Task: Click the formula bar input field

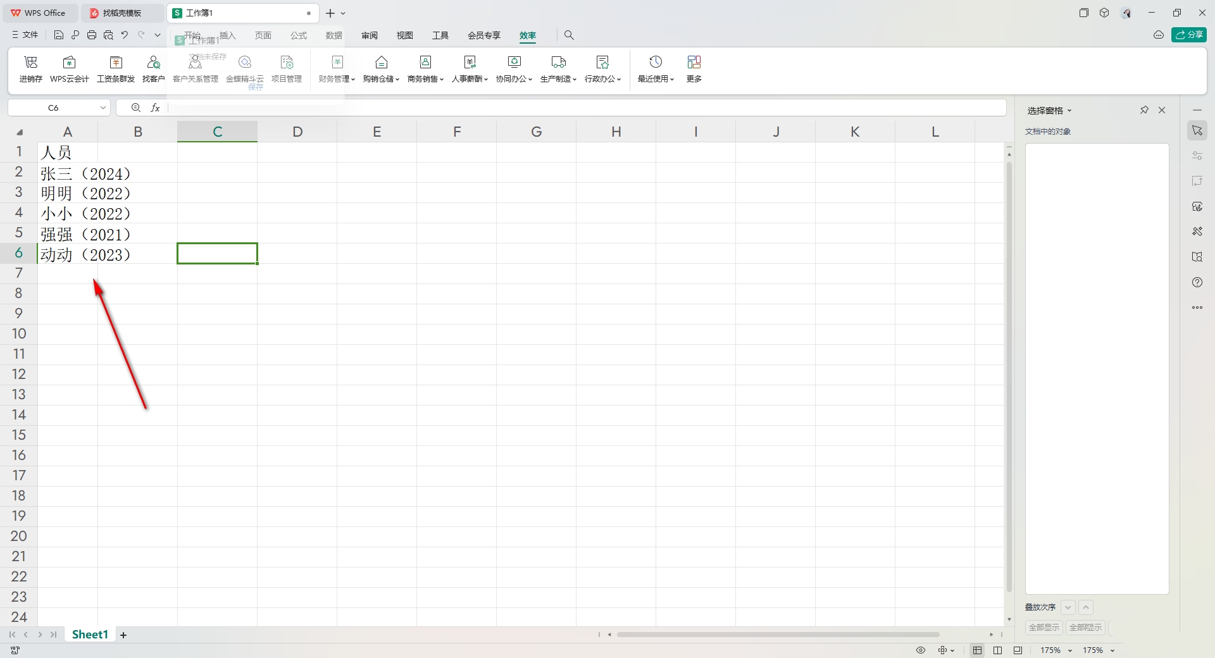Action: click(x=587, y=108)
